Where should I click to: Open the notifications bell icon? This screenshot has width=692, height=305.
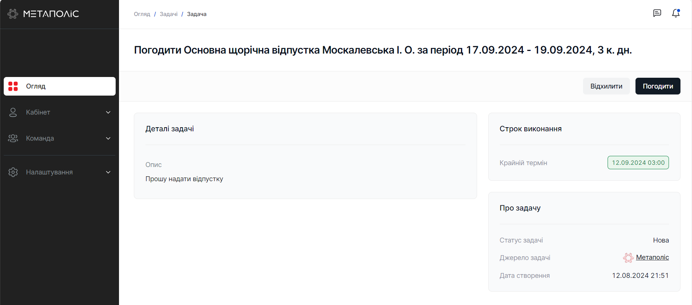(676, 13)
